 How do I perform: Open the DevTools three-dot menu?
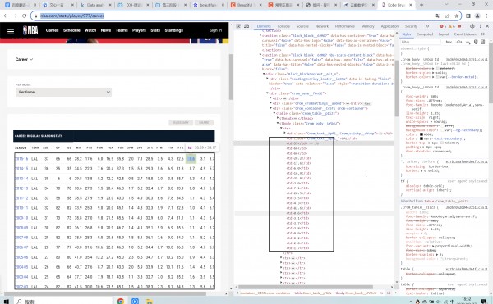tap(480, 26)
